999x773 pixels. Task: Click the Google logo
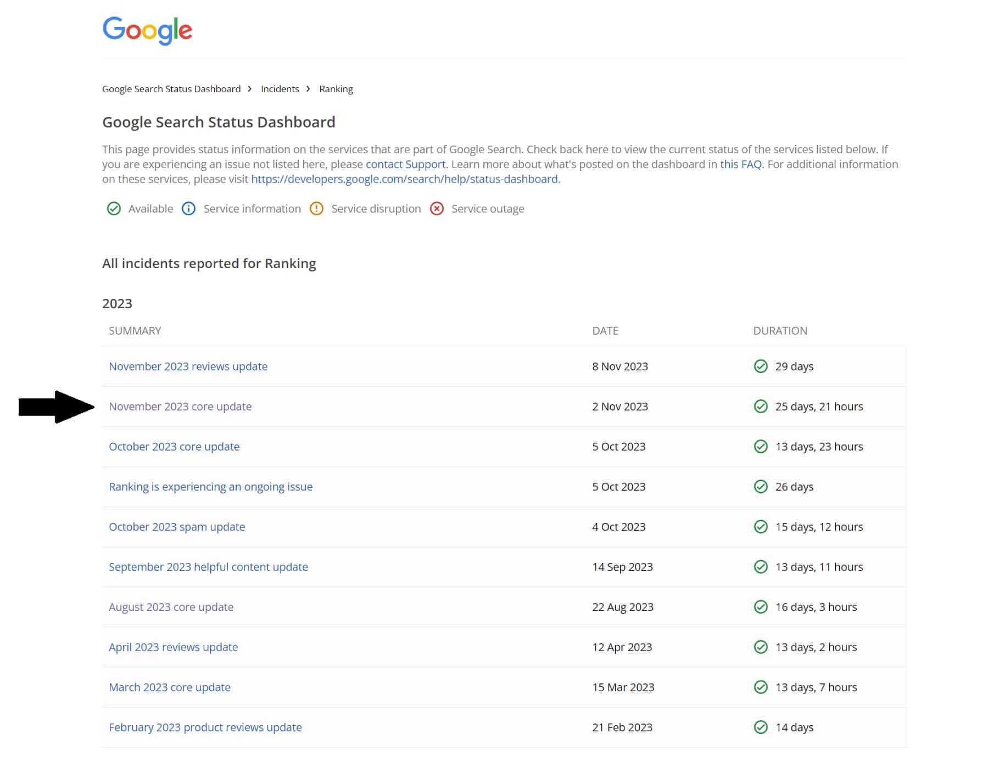[x=147, y=30]
